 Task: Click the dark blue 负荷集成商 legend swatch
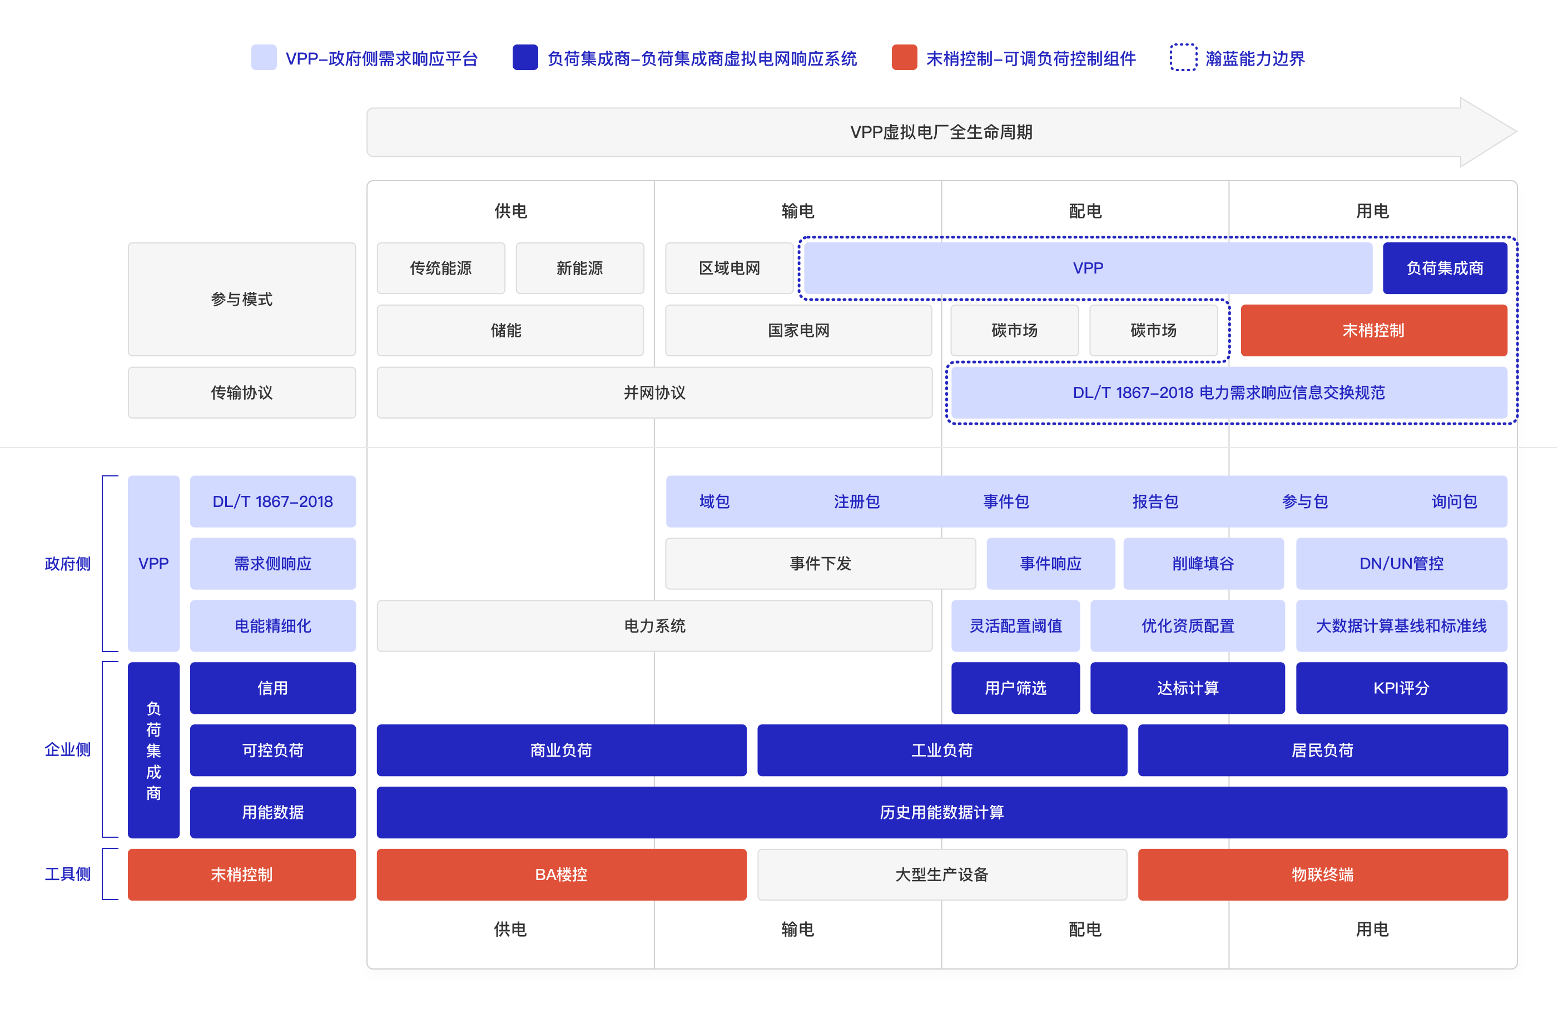pos(525,58)
